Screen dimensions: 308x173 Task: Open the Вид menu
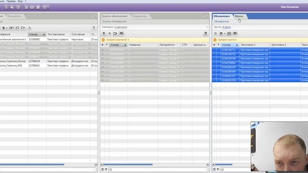point(20,1)
